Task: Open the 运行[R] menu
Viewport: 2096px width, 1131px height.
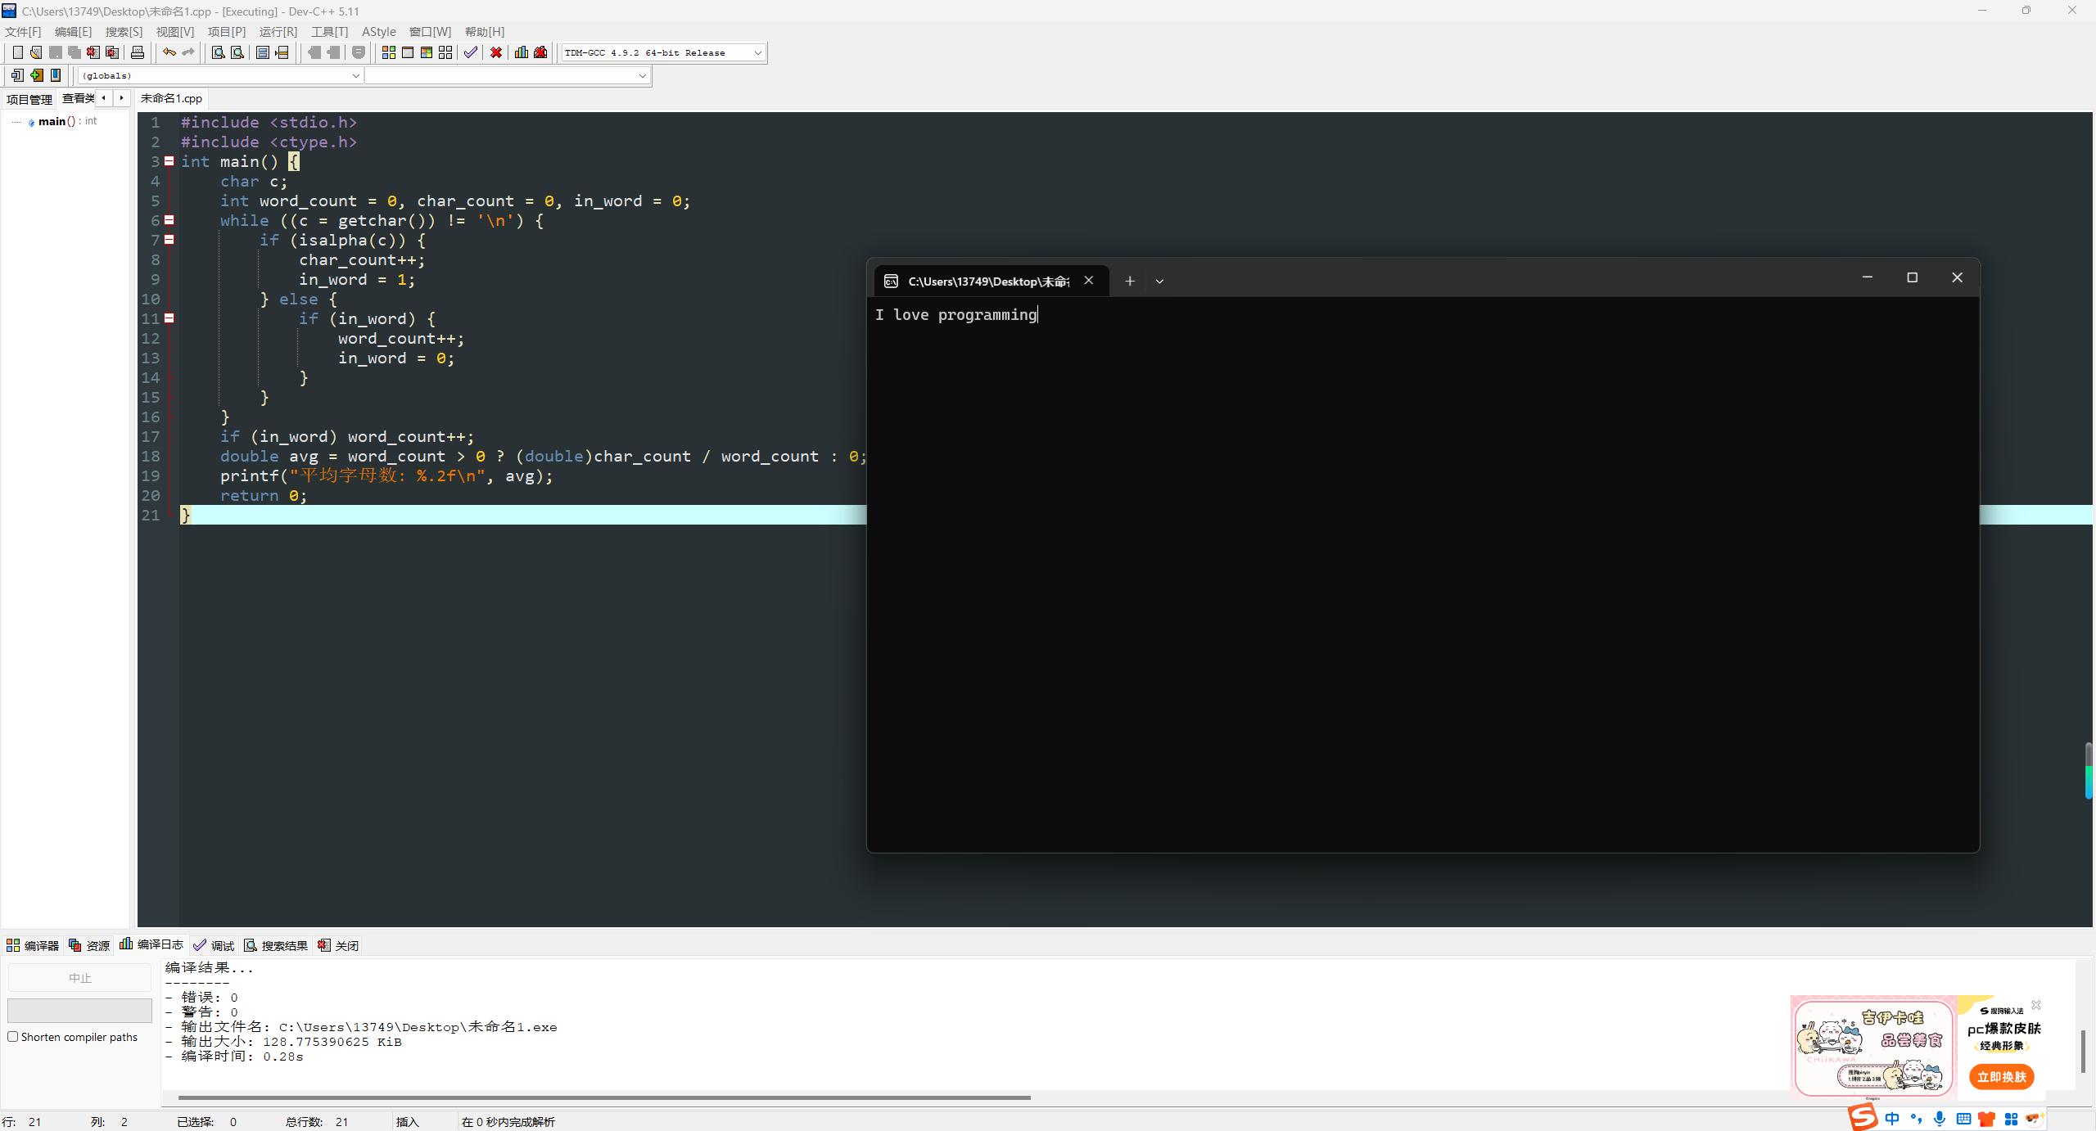Action: (278, 31)
